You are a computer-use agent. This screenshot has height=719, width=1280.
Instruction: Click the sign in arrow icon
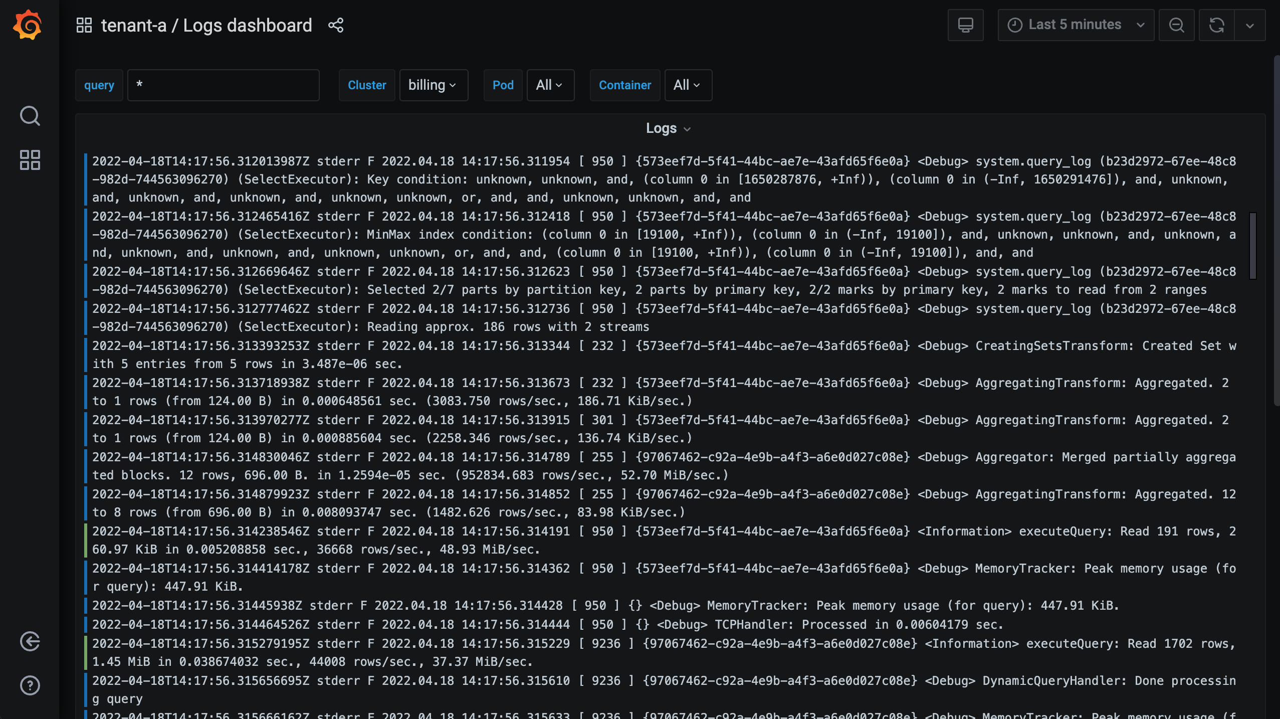(30, 641)
